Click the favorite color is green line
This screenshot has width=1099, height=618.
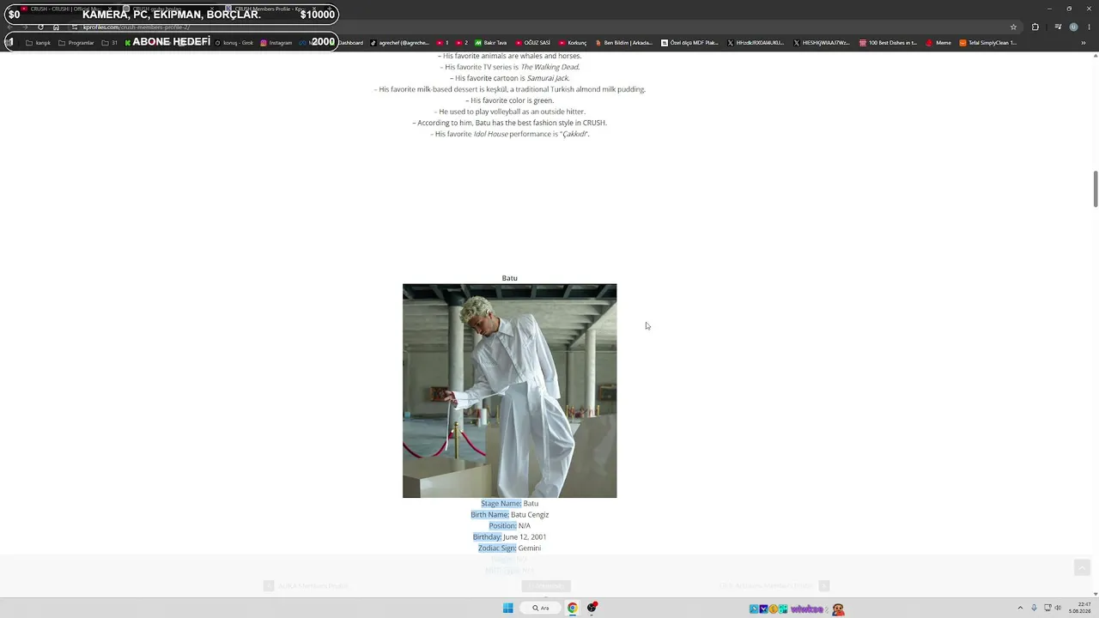pyautogui.click(x=509, y=100)
